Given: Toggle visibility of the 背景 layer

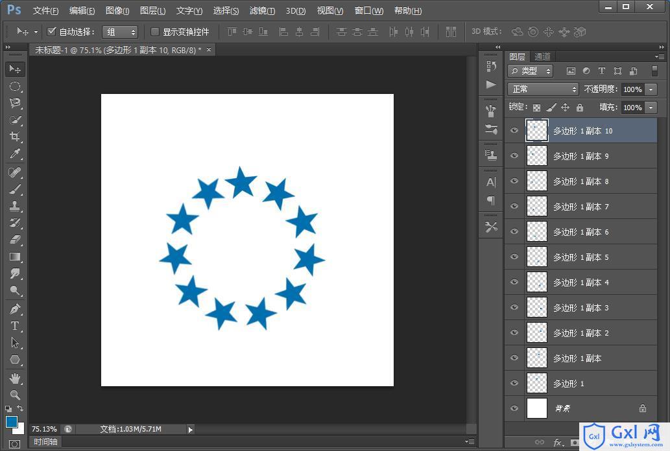Looking at the screenshot, I should 514,408.
